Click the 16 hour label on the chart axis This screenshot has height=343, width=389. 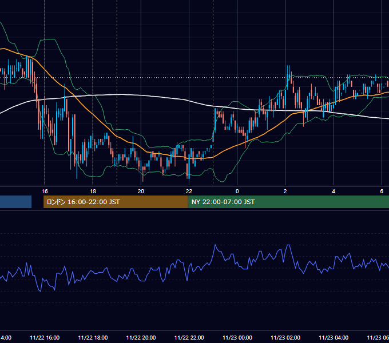point(45,192)
